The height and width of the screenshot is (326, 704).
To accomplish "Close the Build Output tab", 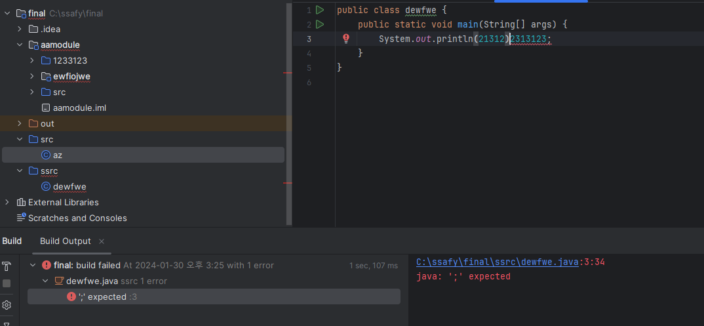I will [102, 241].
